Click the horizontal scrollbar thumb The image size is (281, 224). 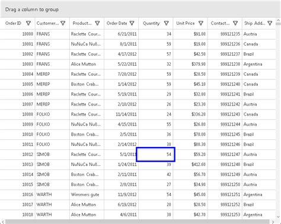pyautogui.click(x=138, y=222)
